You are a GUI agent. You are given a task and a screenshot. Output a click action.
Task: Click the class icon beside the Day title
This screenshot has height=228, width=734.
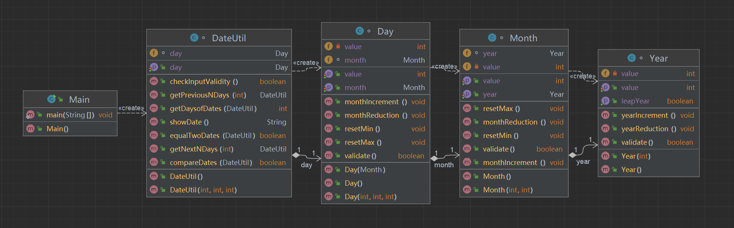360,31
